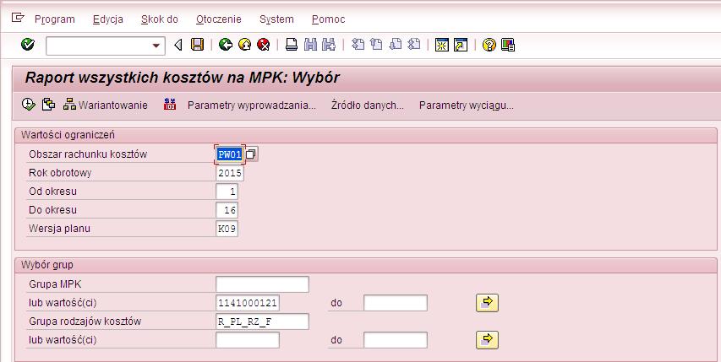Click the Grupa MPK input field

pos(262,284)
